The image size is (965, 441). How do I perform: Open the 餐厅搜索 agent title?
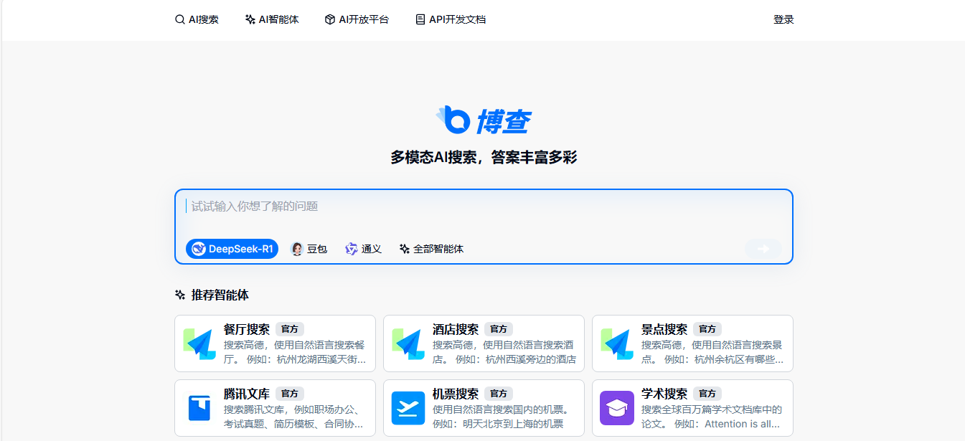click(247, 329)
